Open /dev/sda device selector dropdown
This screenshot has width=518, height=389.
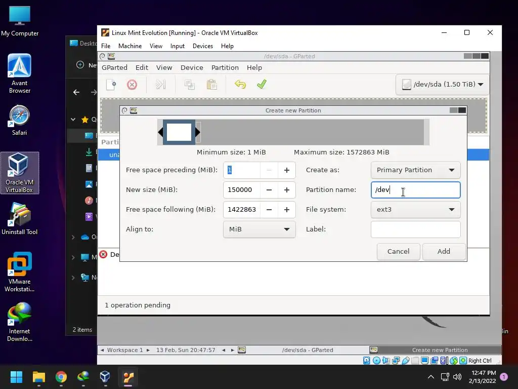(442, 85)
